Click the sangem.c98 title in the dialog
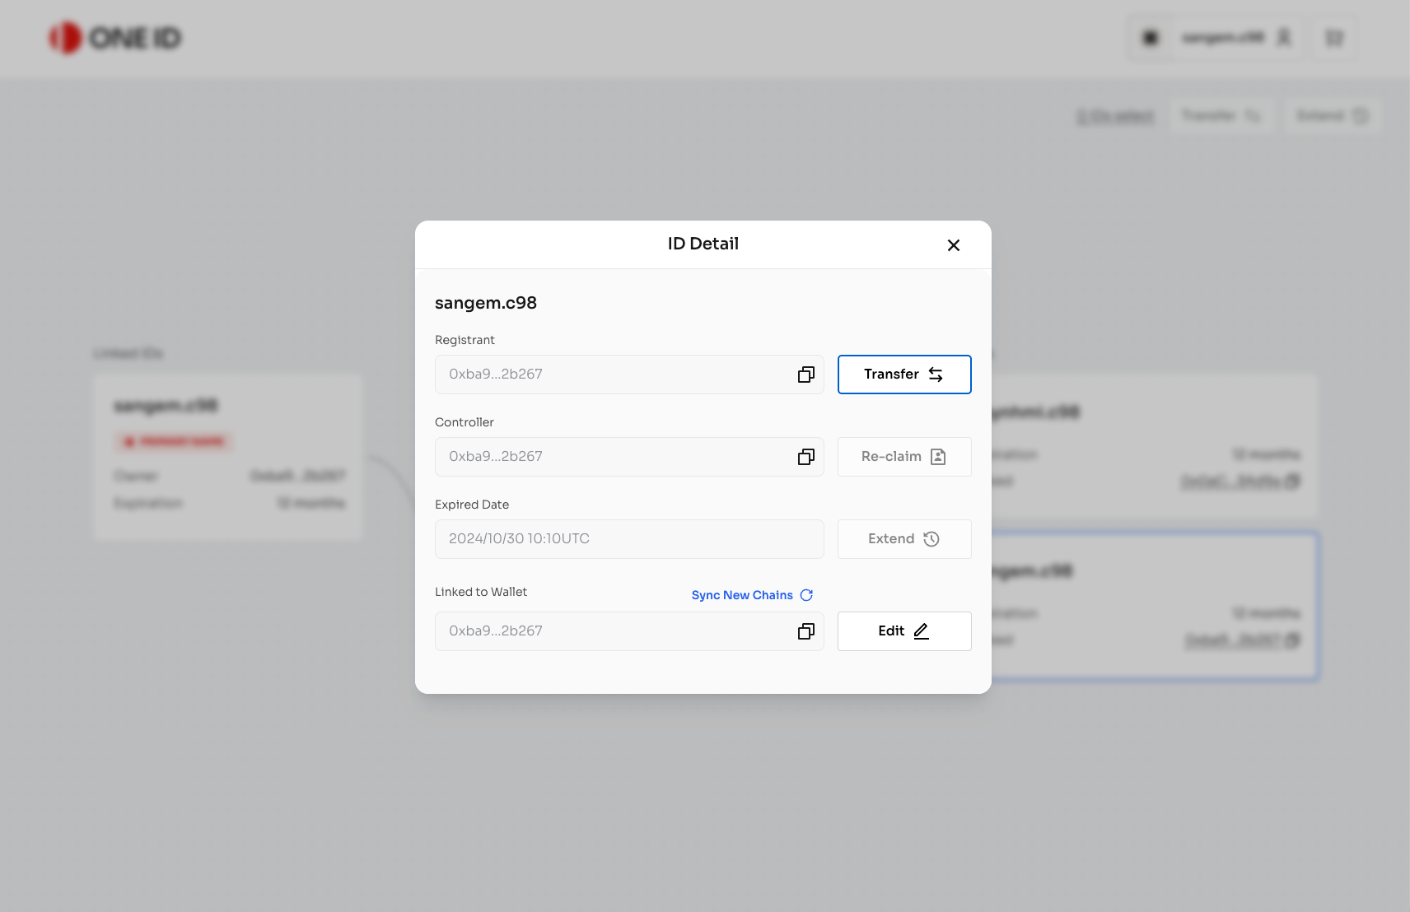 pyautogui.click(x=486, y=303)
